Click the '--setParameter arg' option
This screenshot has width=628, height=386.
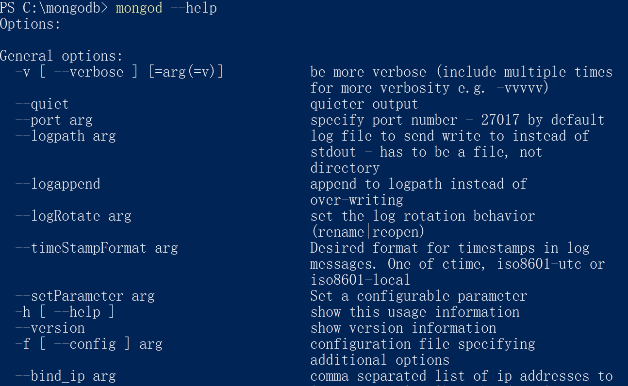pos(85,296)
